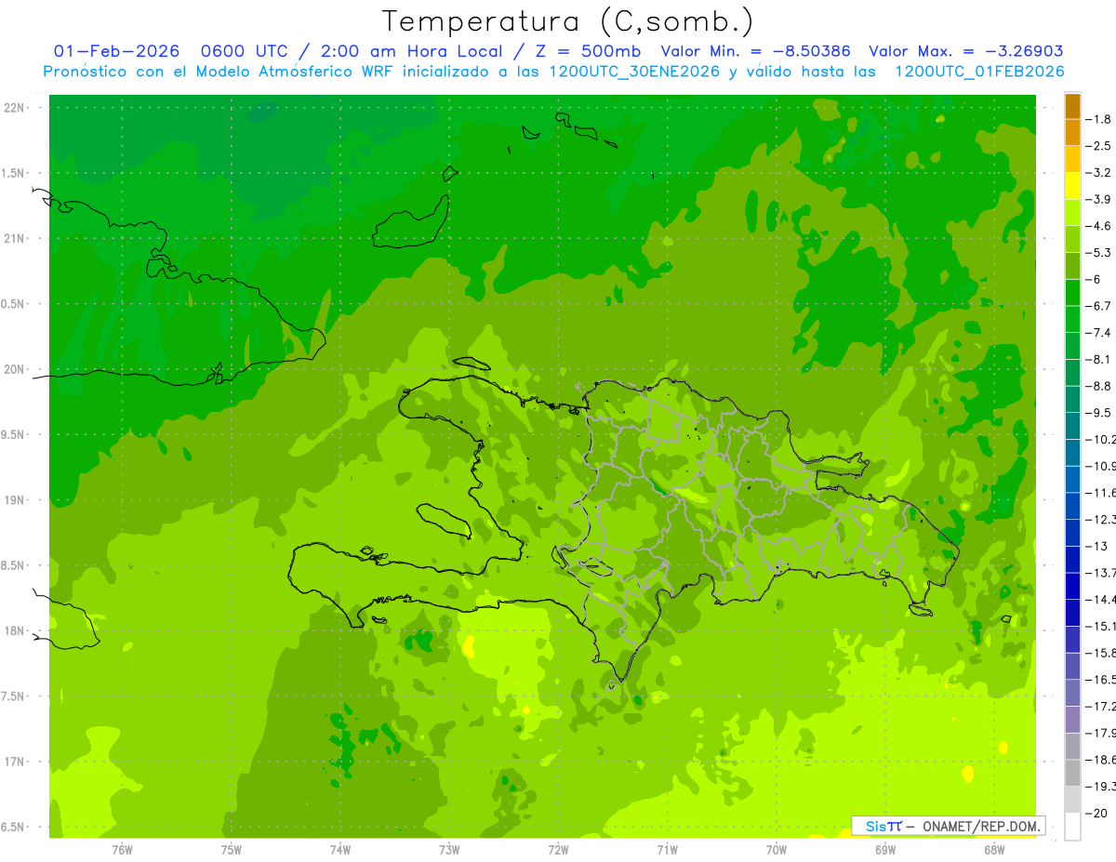Click the '-3.2' color scale label
Image resolution: width=1116 pixels, height=862 pixels.
1098,173
